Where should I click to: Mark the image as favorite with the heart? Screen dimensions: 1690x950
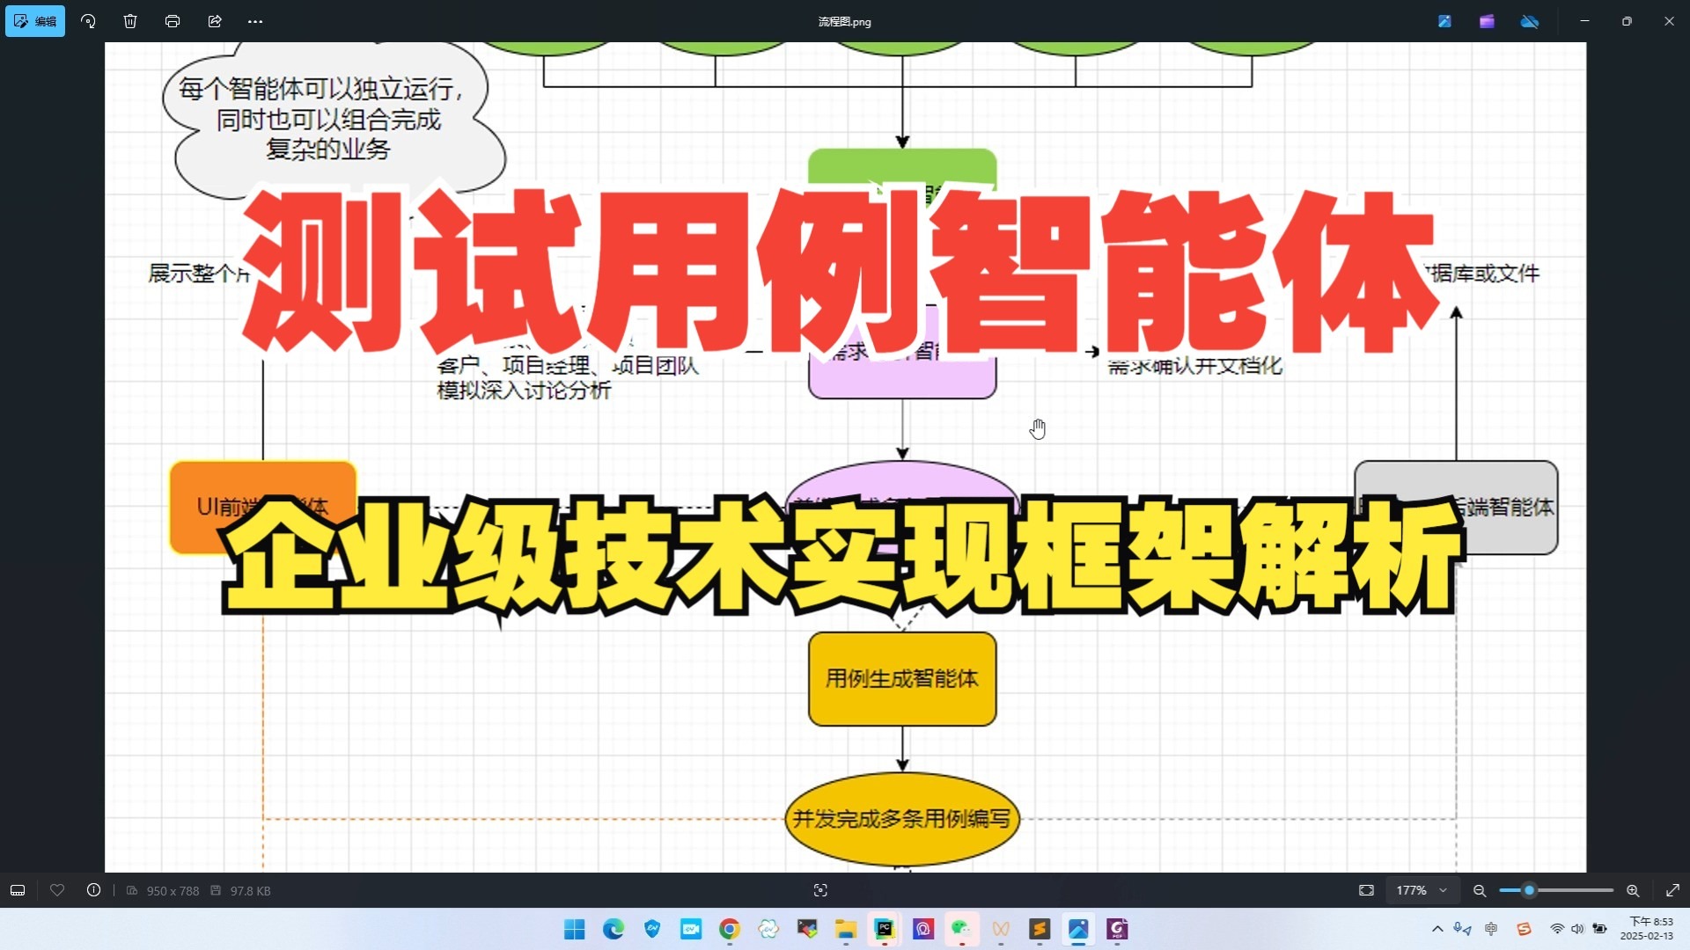pyautogui.click(x=57, y=890)
